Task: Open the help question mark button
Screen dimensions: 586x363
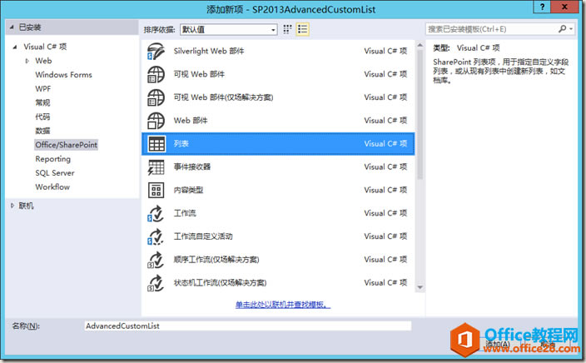Action: pyautogui.click(x=542, y=7)
